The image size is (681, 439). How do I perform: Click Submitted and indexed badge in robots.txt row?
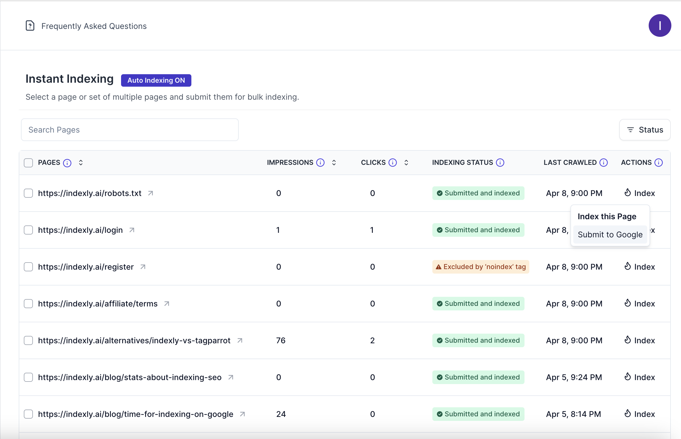tap(478, 193)
